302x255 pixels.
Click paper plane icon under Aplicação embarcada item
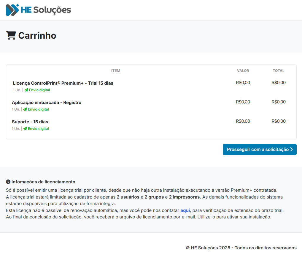click(25, 109)
